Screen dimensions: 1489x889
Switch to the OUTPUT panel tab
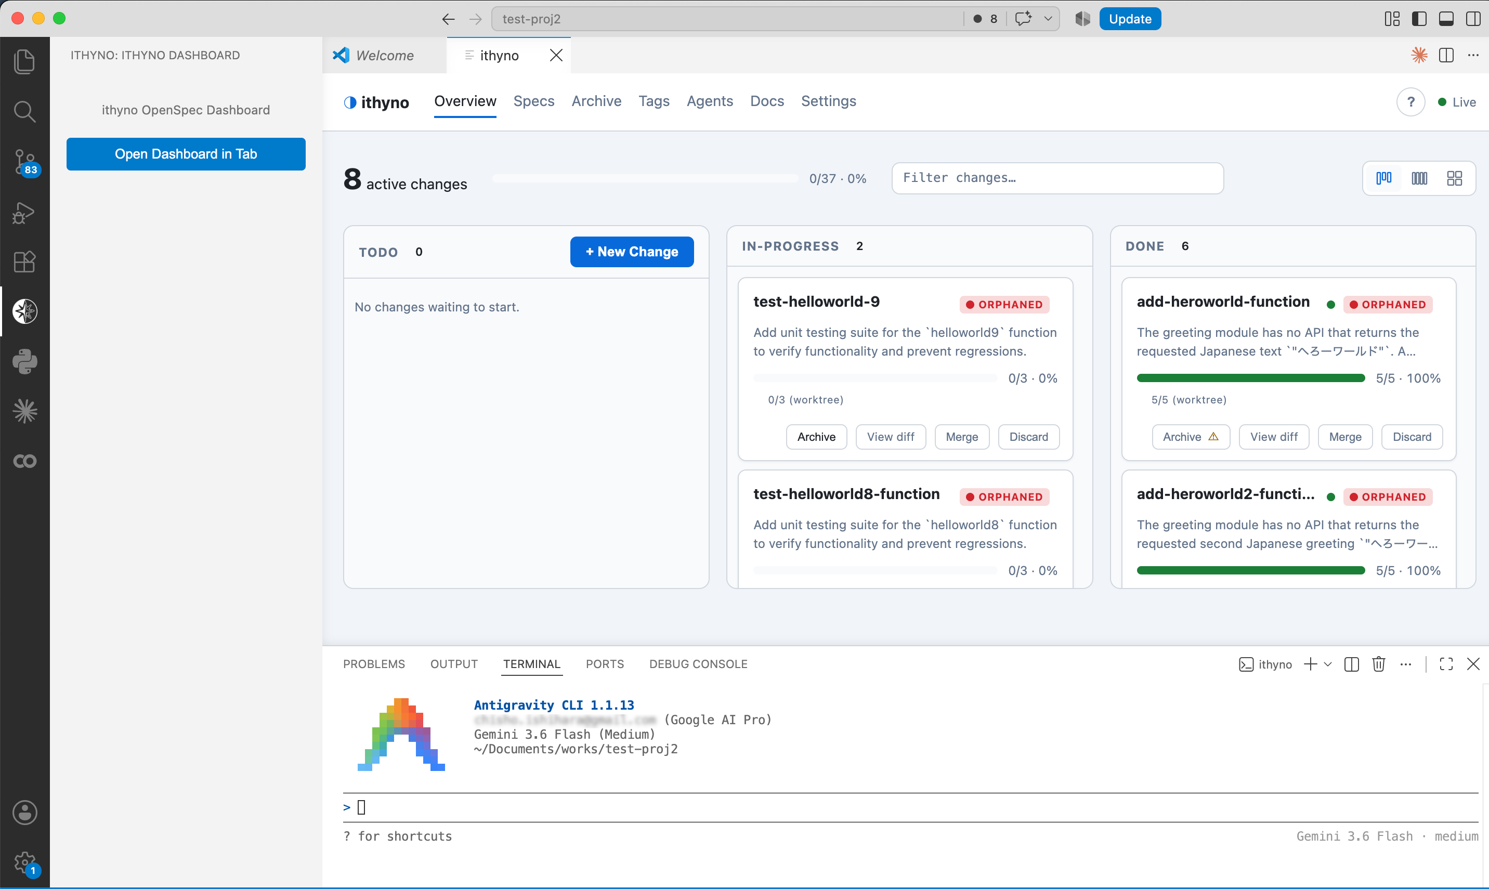click(453, 664)
